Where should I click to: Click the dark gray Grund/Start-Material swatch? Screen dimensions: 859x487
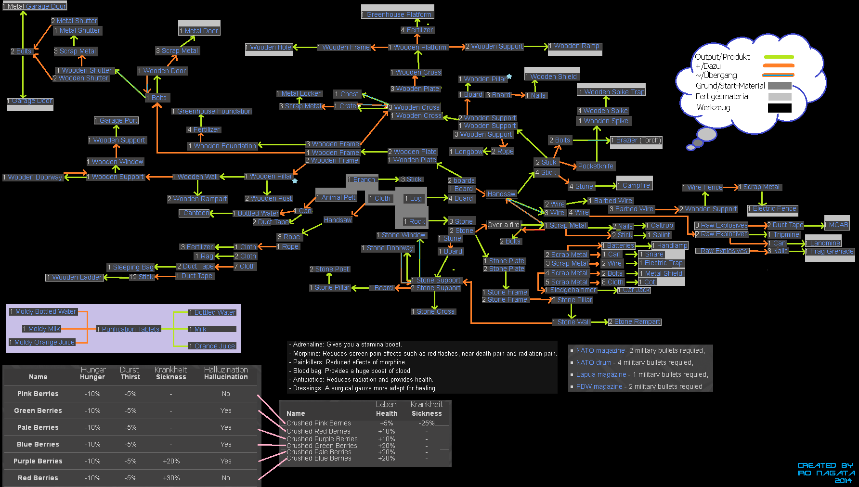(x=780, y=86)
